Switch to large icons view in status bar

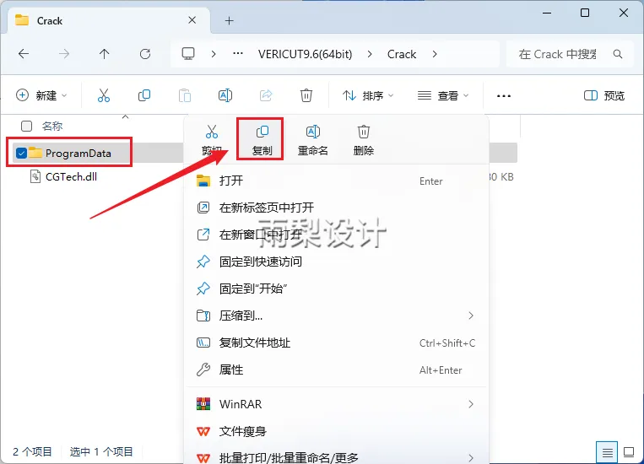pyautogui.click(x=629, y=452)
